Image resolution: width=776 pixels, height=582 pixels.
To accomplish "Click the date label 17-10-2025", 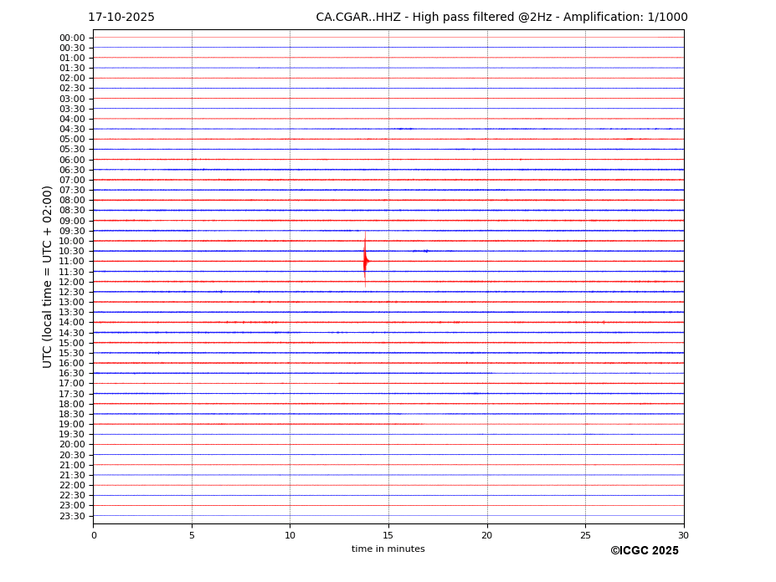I will click(x=121, y=18).
